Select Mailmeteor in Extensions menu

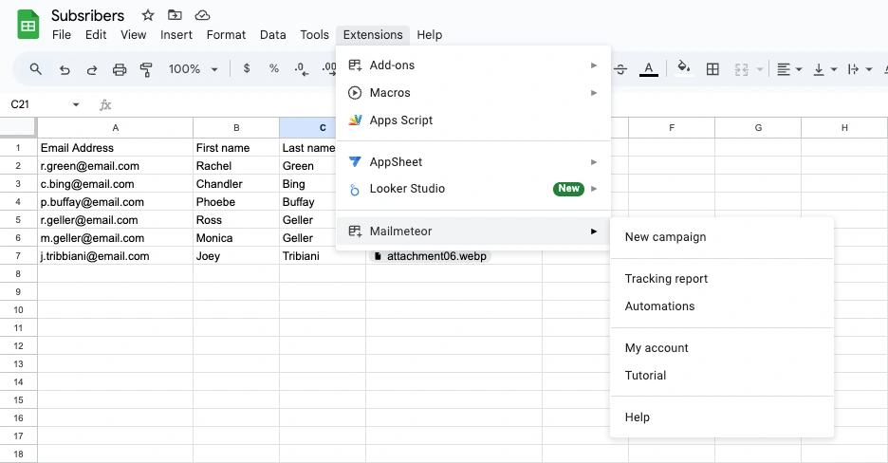click(472, 231)
